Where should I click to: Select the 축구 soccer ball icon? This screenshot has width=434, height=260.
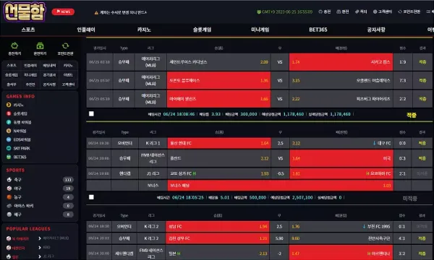[9, 180]
